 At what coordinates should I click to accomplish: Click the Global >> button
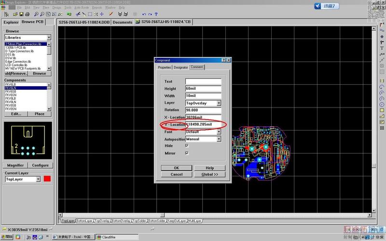pos(209,174)
